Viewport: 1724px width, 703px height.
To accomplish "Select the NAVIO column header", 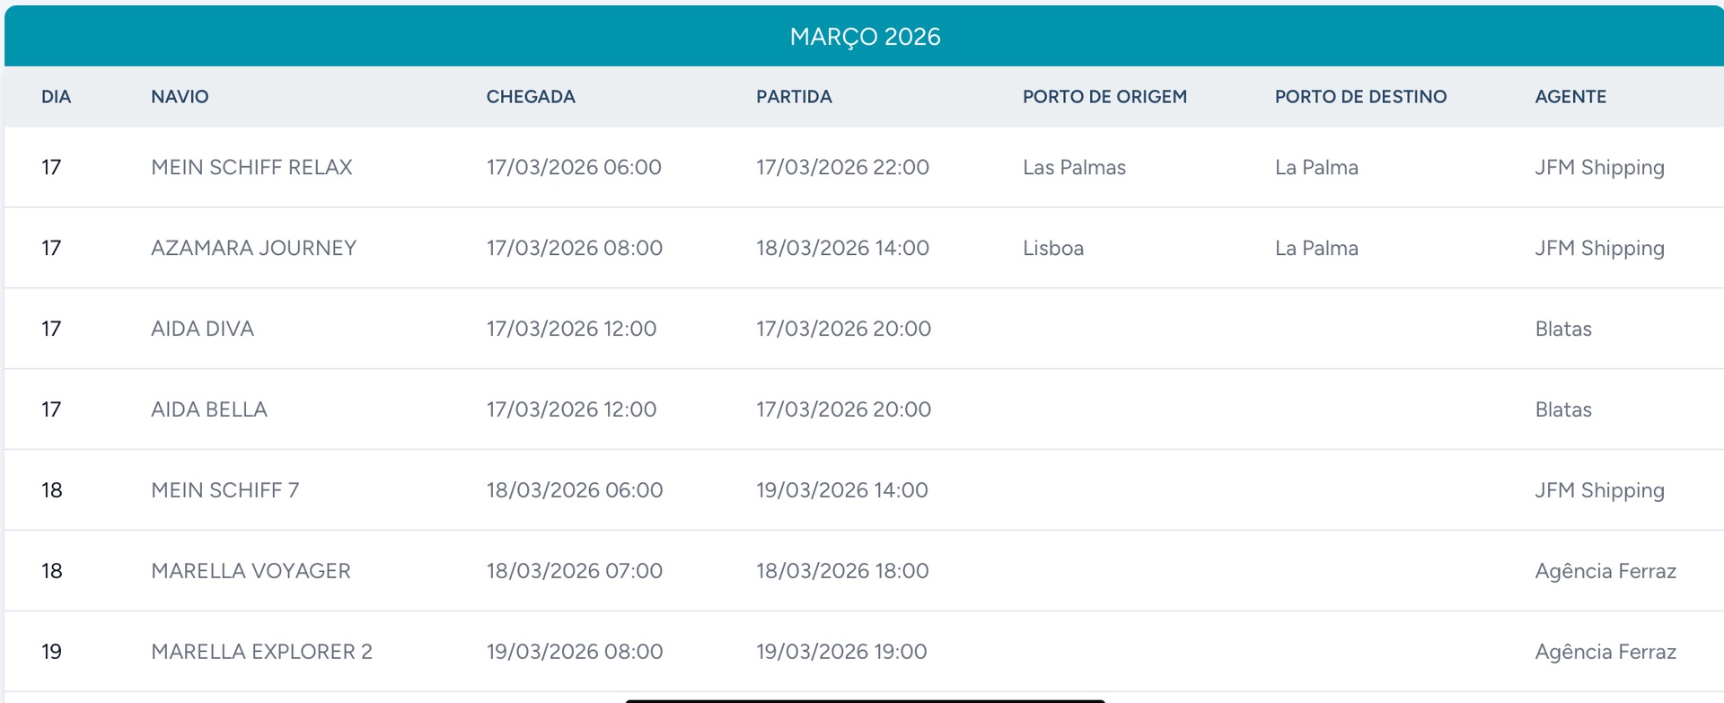I will [x=180, y=97].
